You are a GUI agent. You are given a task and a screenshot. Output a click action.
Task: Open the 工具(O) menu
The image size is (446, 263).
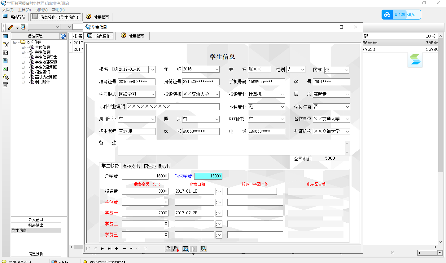tap(24, 10)
